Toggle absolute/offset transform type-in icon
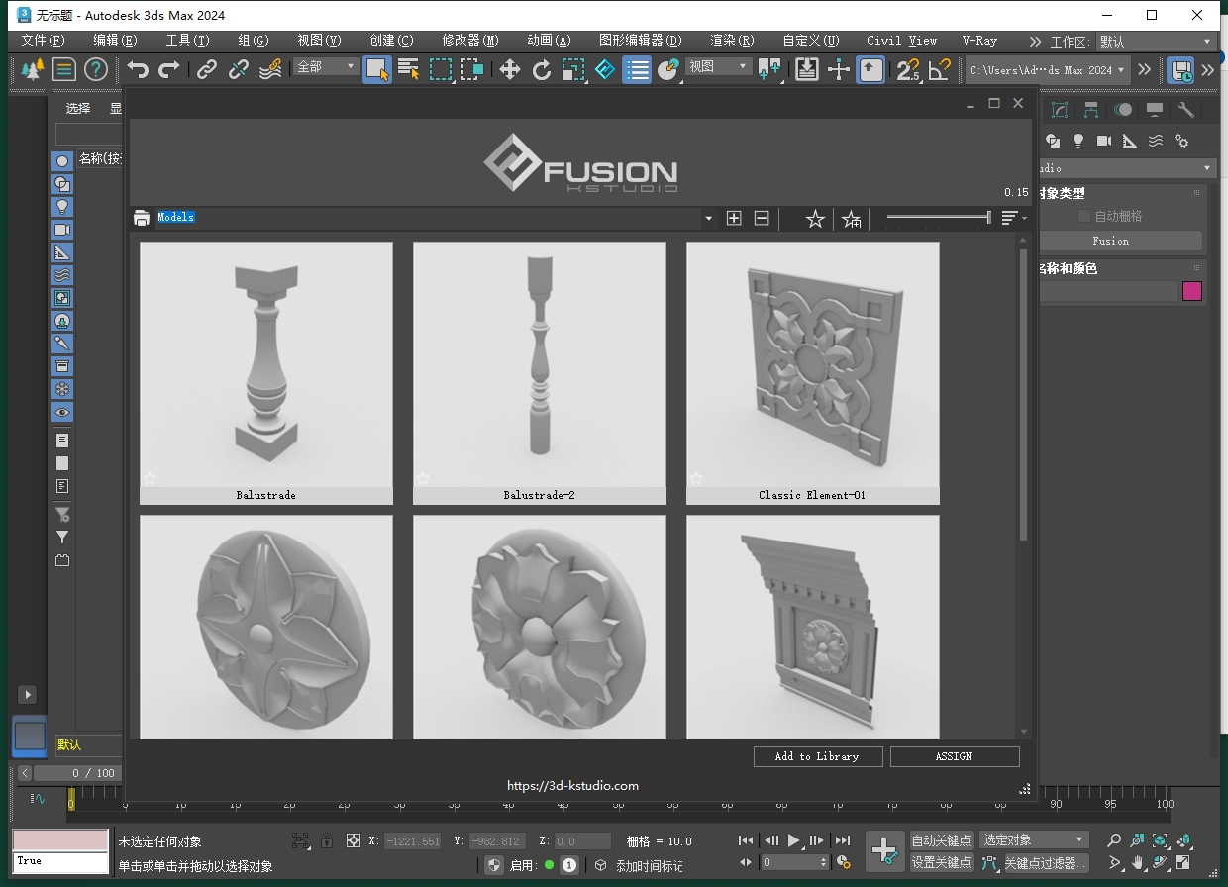 (x=354, y=840)
